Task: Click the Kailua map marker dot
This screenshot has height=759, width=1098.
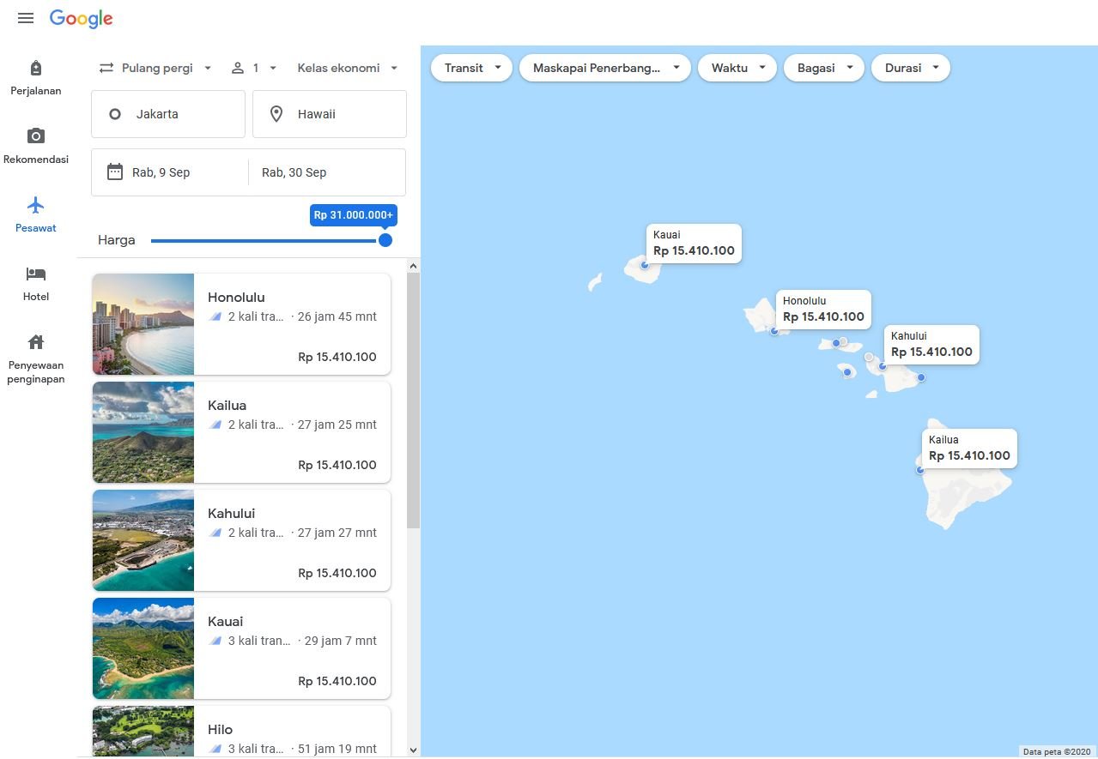Action: point(920,470)
